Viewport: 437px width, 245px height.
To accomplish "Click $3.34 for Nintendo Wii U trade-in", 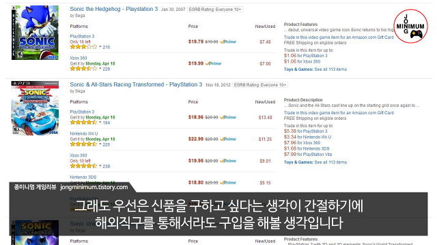I will pyautogui.click(x=308, y=137).
